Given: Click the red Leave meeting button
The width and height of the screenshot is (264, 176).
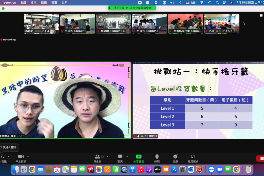Looking at the screenshot, I should point(260,159).
